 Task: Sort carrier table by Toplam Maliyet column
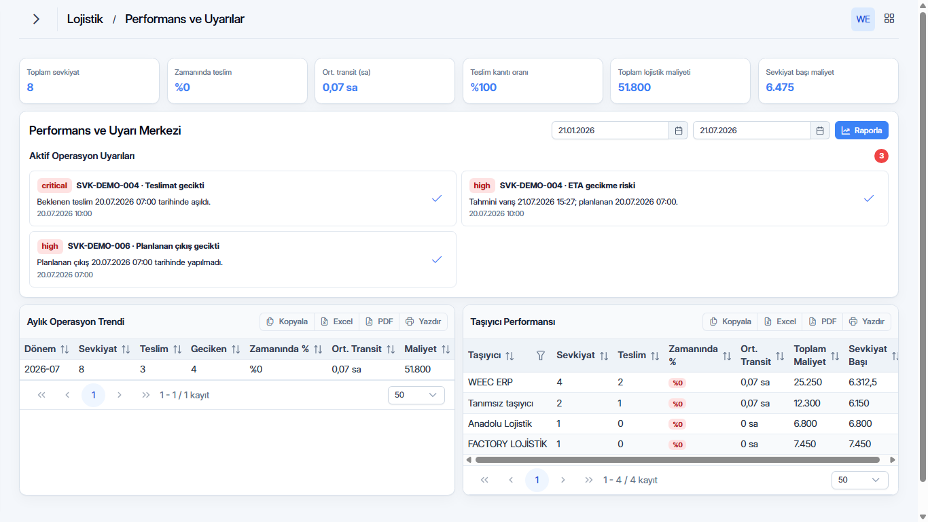coord(835,355)
